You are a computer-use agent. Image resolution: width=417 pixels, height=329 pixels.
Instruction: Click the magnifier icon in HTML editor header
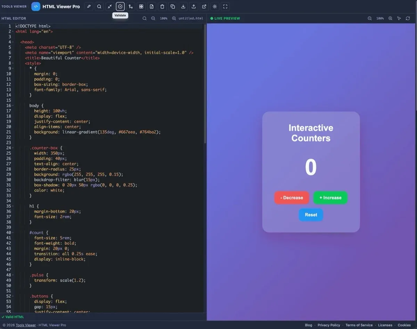tap(145, 18)
